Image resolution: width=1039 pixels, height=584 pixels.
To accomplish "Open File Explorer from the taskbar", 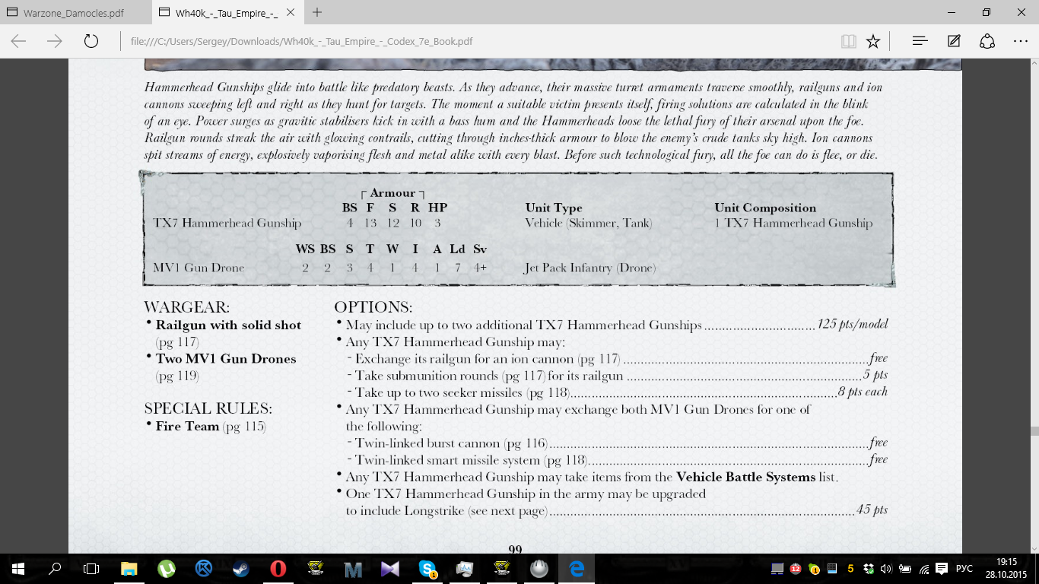I will (129, 568).
